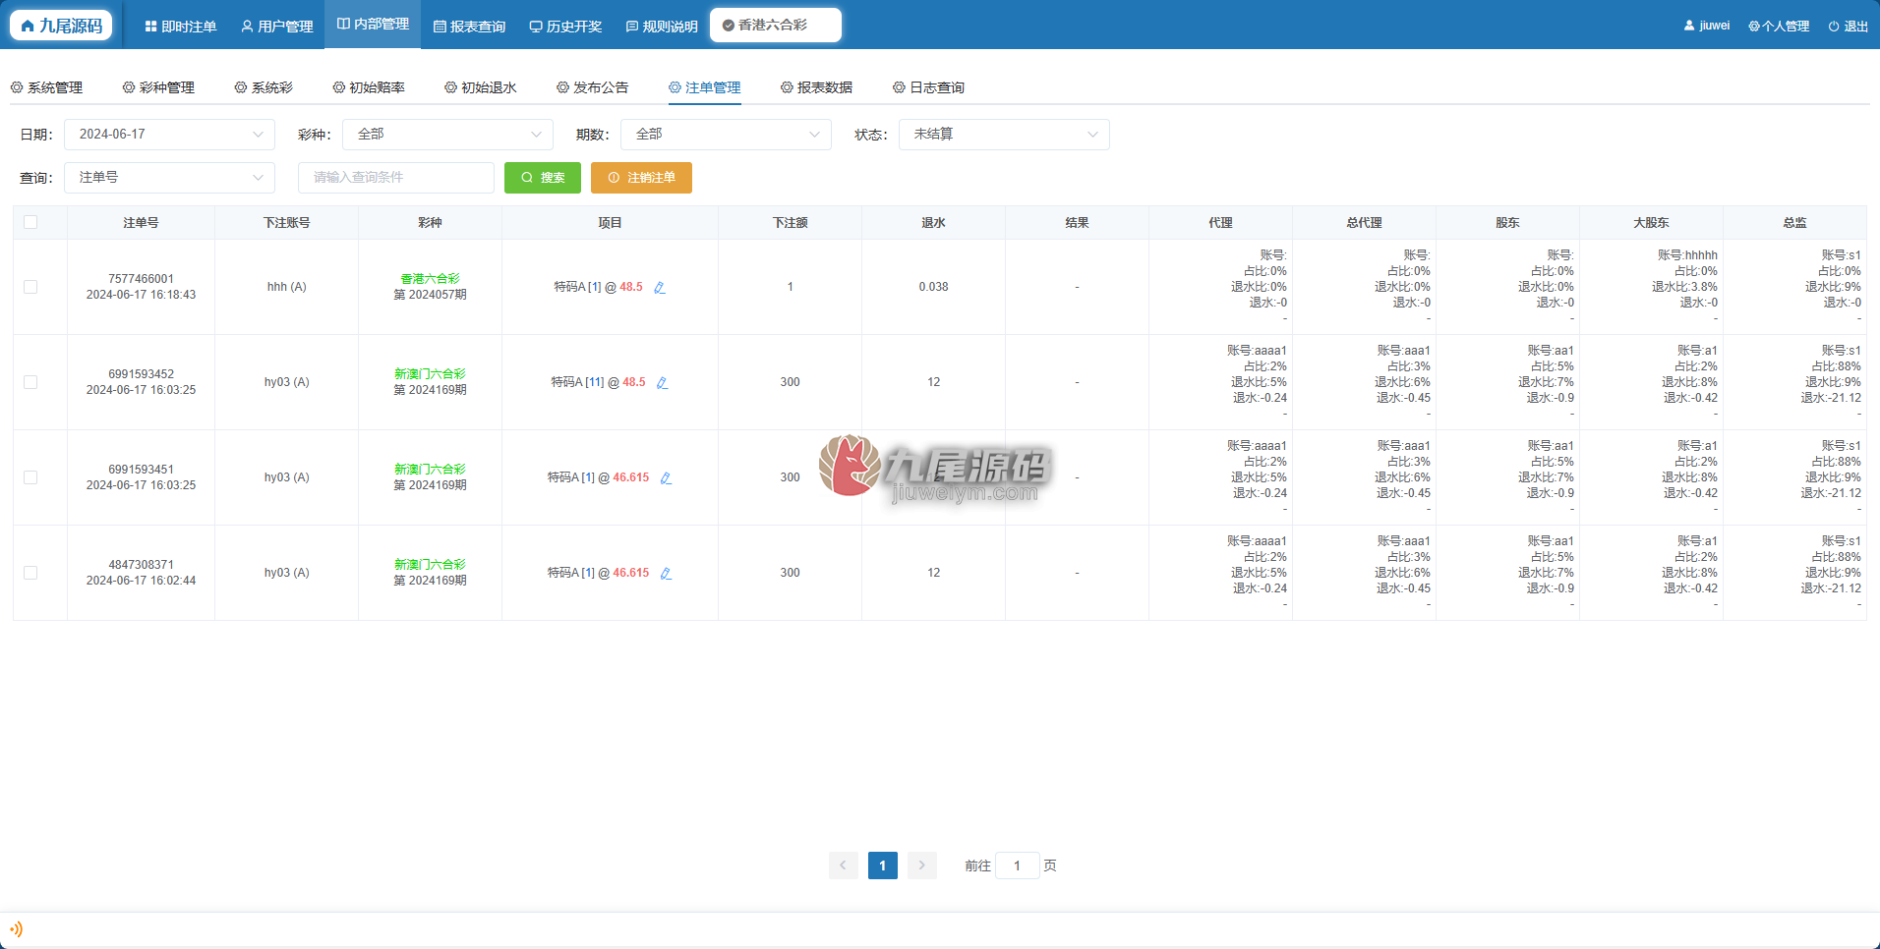Open the 用户管理 top menu
Viewport: 1880px width, 949px height.
(277, 27)
